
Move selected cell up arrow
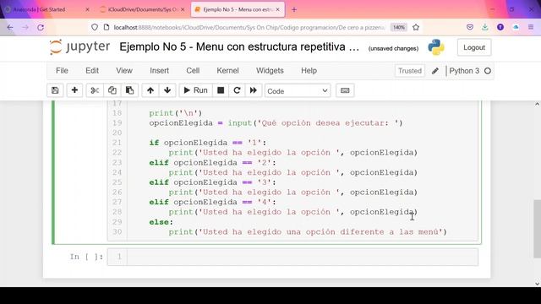tap(150, 90)
